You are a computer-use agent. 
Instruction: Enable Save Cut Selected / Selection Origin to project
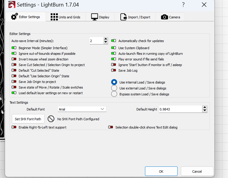pos(14,65)
